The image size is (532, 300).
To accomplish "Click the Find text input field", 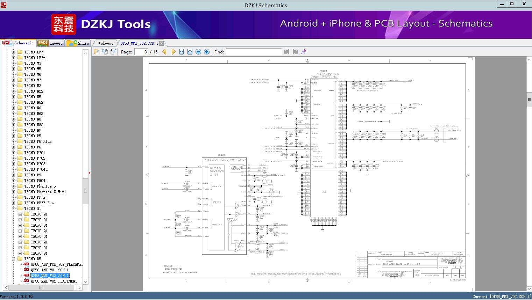I will pos(254,52).
